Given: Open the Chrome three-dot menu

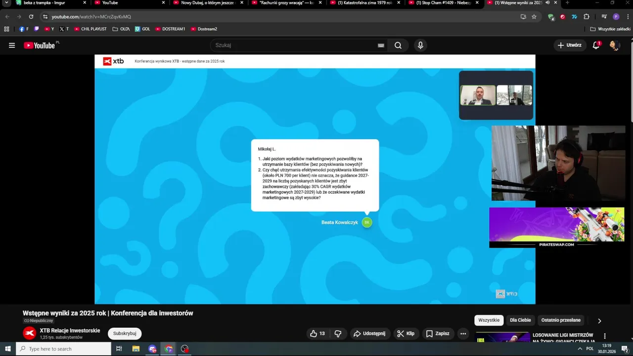Looking at the screenshot, I should click(628, 17).
